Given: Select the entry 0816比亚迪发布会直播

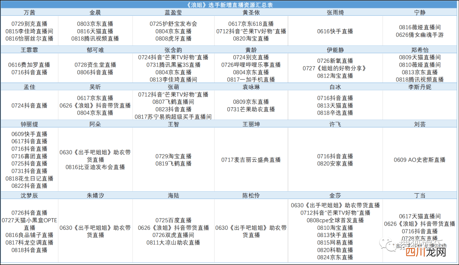Looking at the screenshot, I should [x=95, y=167].
